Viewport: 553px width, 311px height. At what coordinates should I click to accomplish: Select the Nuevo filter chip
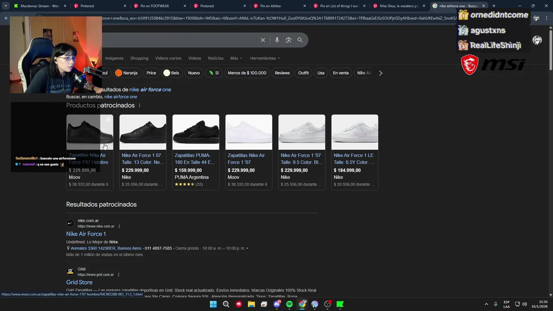click(194, 73)
